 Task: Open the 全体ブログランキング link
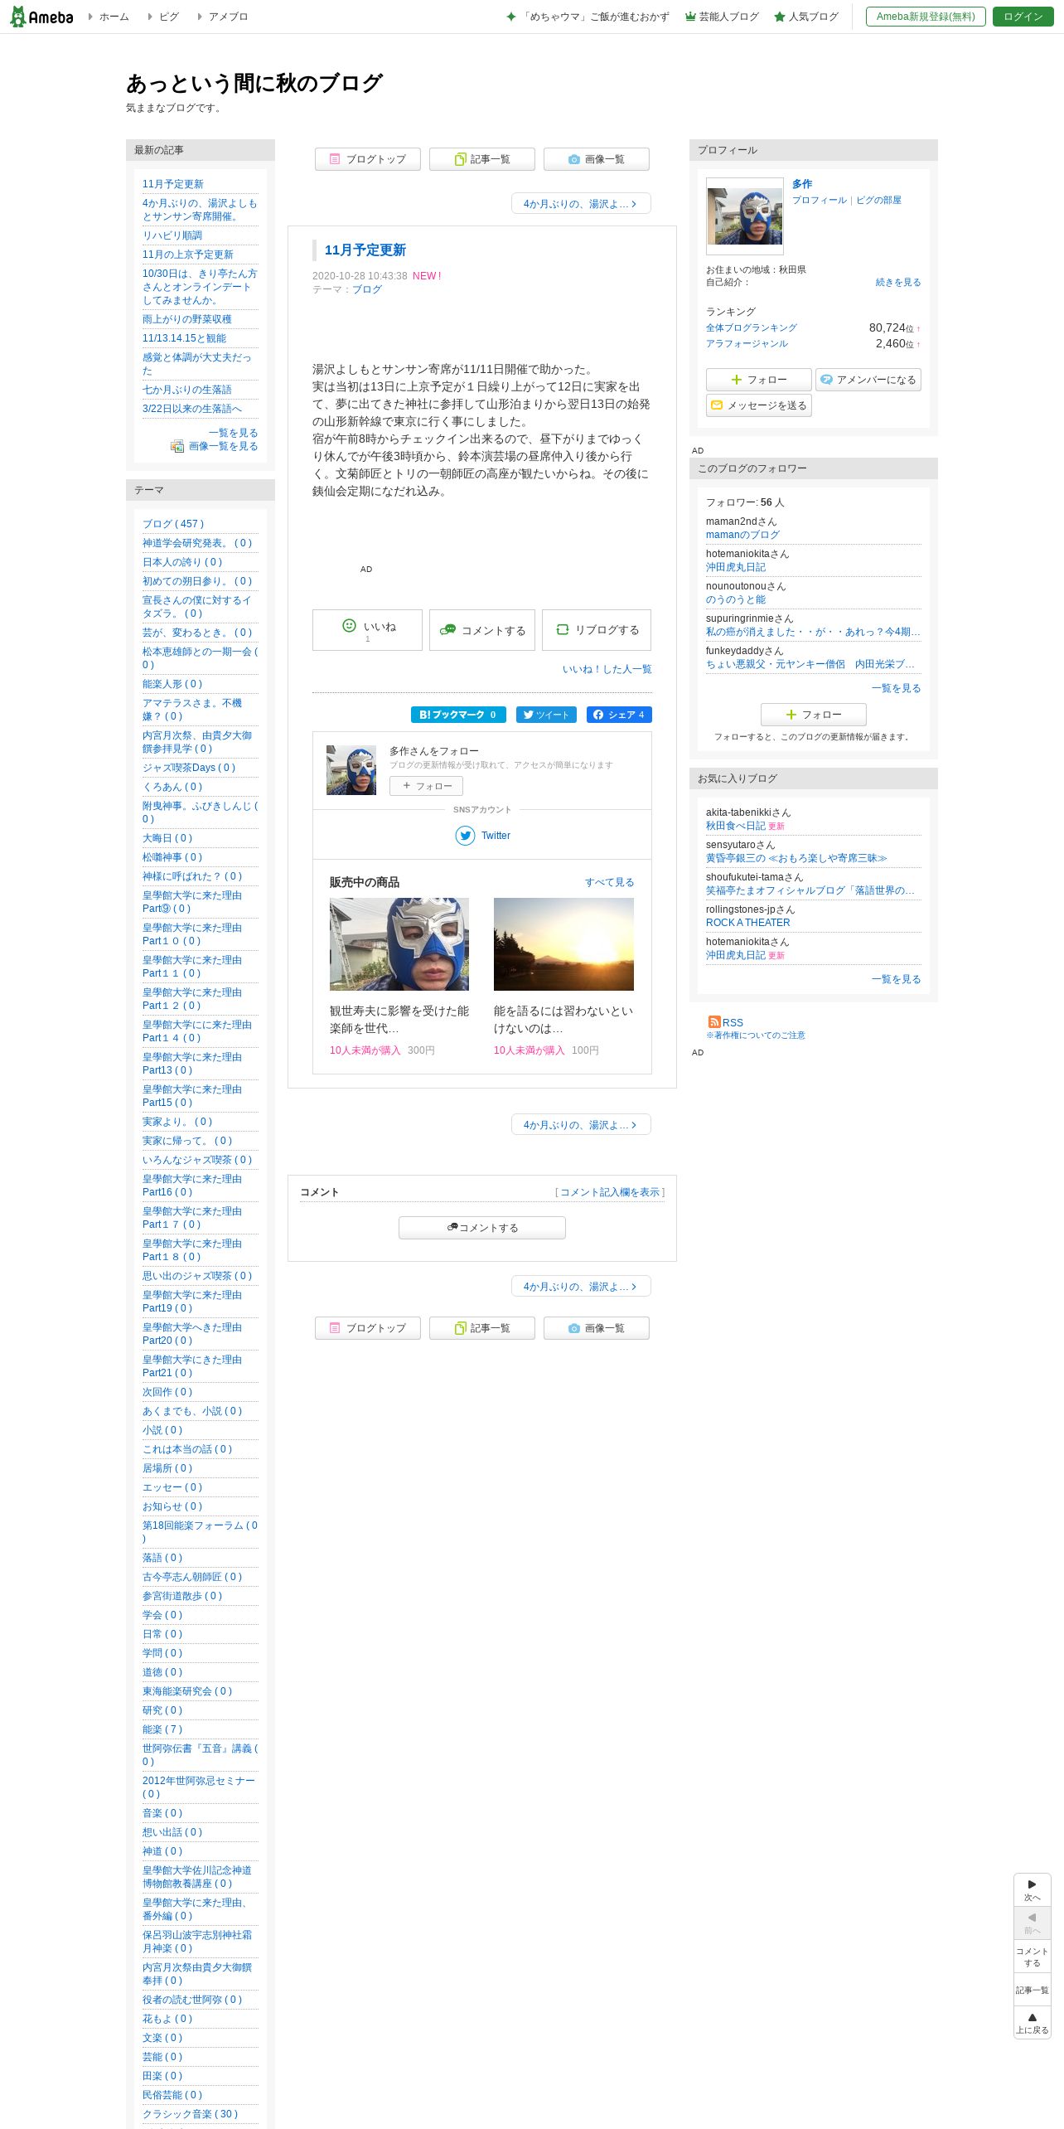pos(752,328)
